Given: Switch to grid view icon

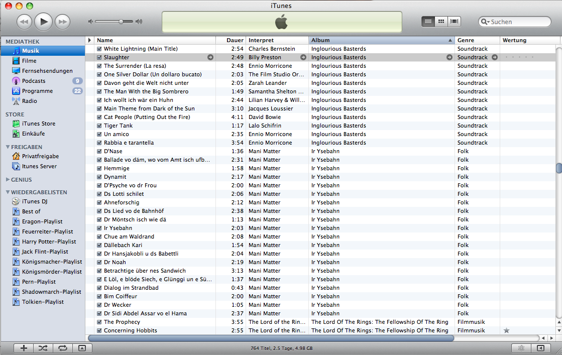Looking at the screenshot, I should (x=441, y=22).
